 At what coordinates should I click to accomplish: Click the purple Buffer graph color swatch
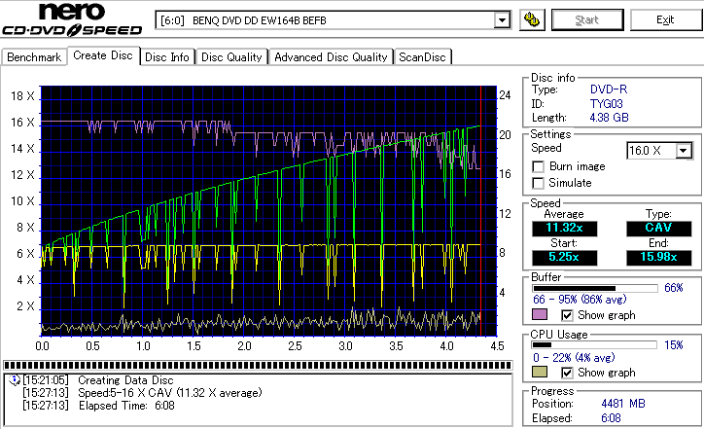tap(540, 315)
